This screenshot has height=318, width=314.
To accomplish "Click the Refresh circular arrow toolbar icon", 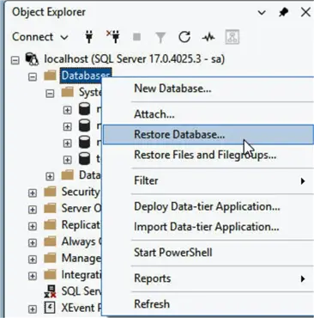I will coord(184,37).
